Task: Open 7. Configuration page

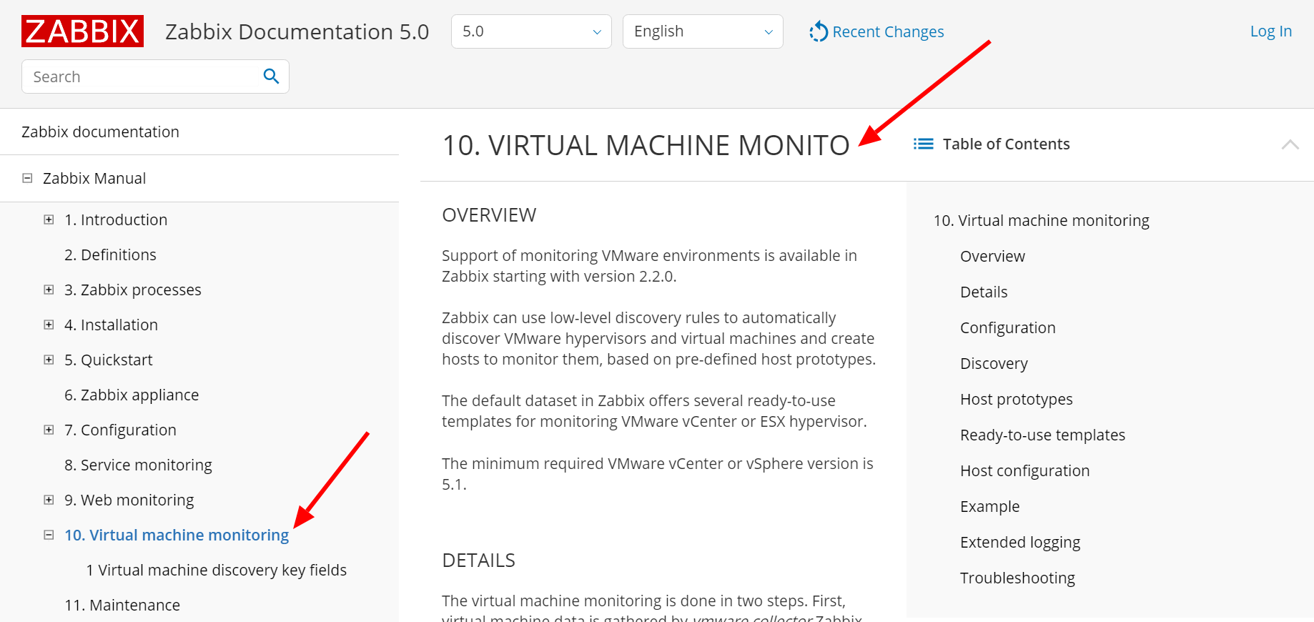Action: click(120, 430)
